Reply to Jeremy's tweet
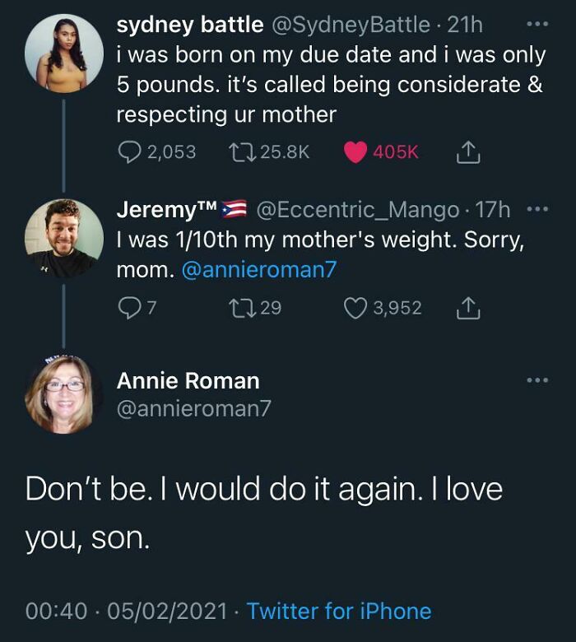The width and height of the screenshot is (576, 642). tap(129, 308)
